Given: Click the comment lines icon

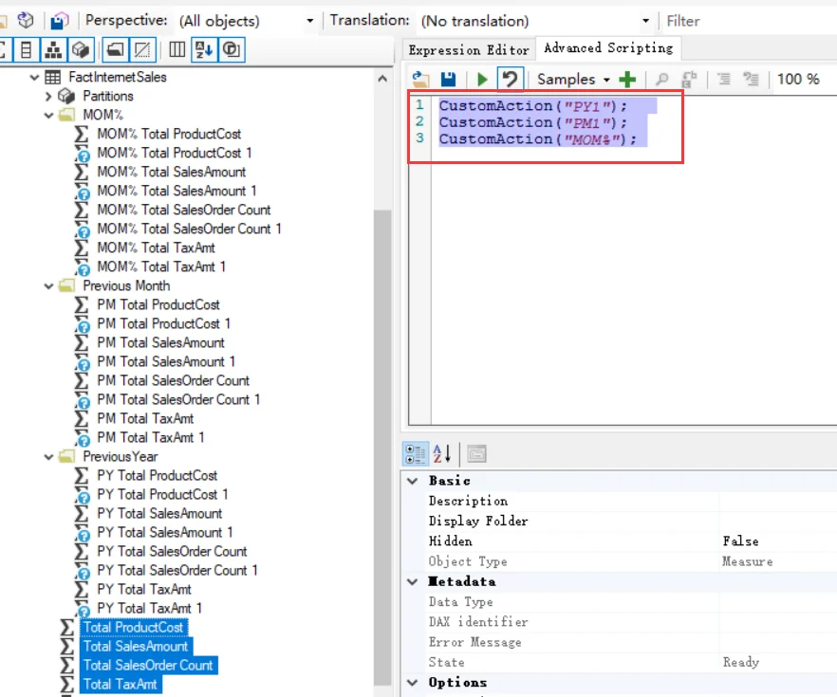Looking at the screenshot, I should tap(724, 80).
